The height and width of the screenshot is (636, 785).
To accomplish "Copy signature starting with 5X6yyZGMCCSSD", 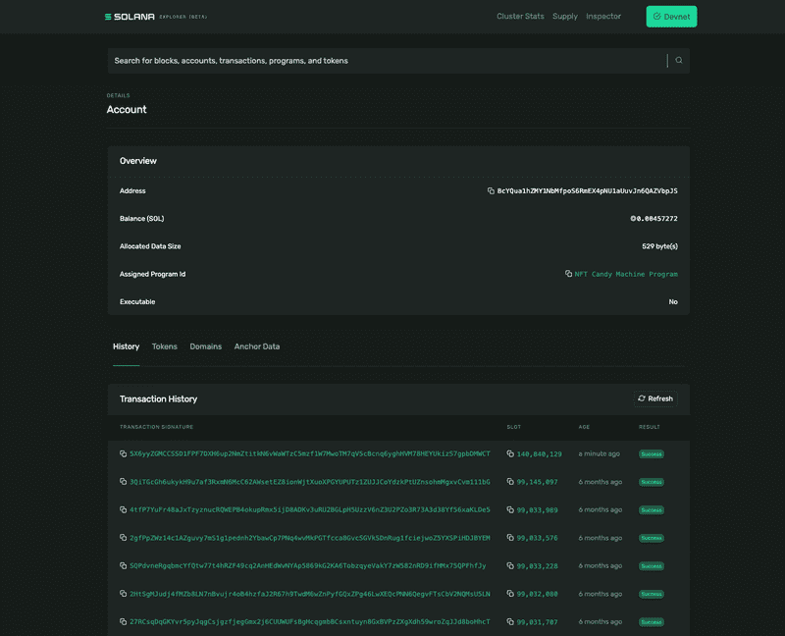I will point(123,453).
